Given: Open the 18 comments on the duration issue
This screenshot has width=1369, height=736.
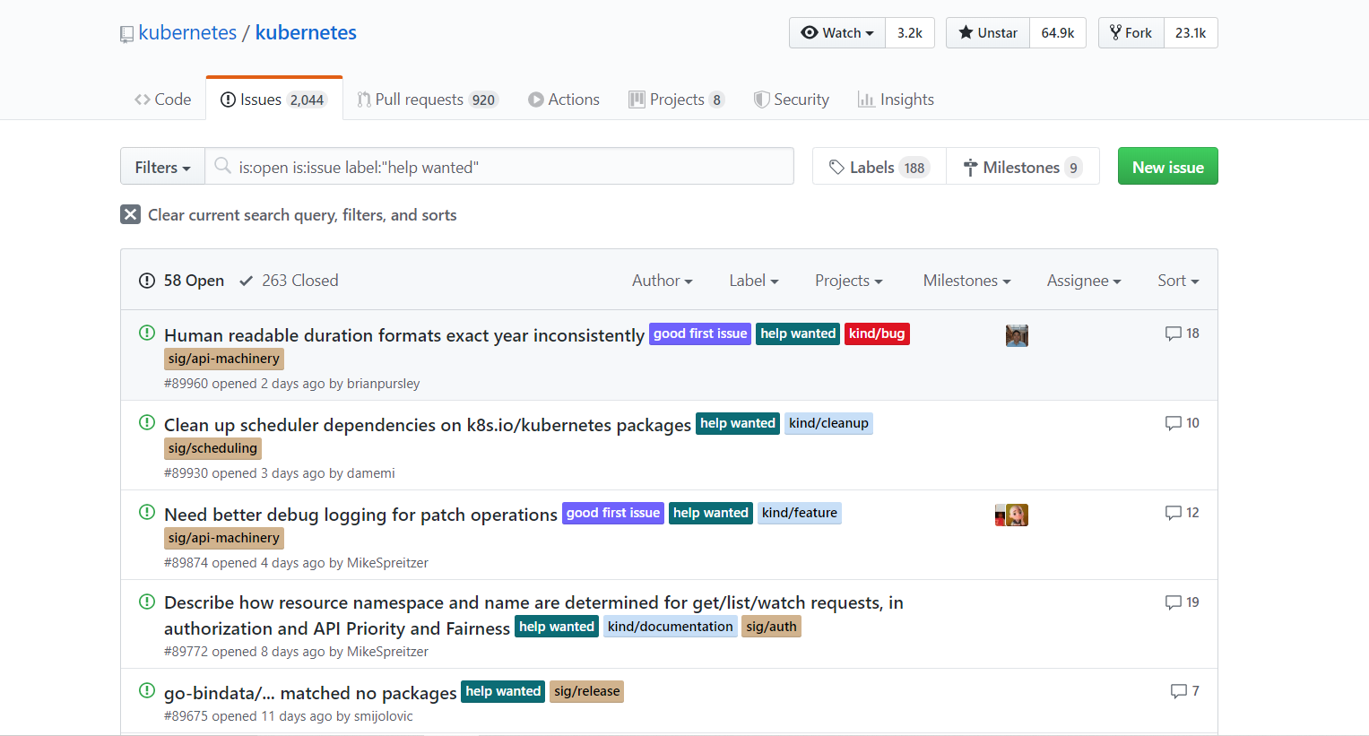Looking at the screenshot, I should pos(1182,333).
